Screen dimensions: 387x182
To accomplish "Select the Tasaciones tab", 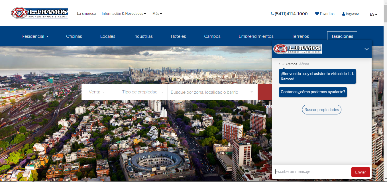I will click(342, 36).
